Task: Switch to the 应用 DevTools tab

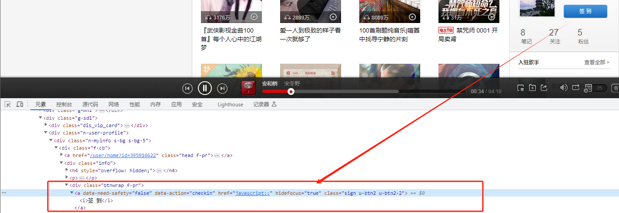Action: point(176,105)
